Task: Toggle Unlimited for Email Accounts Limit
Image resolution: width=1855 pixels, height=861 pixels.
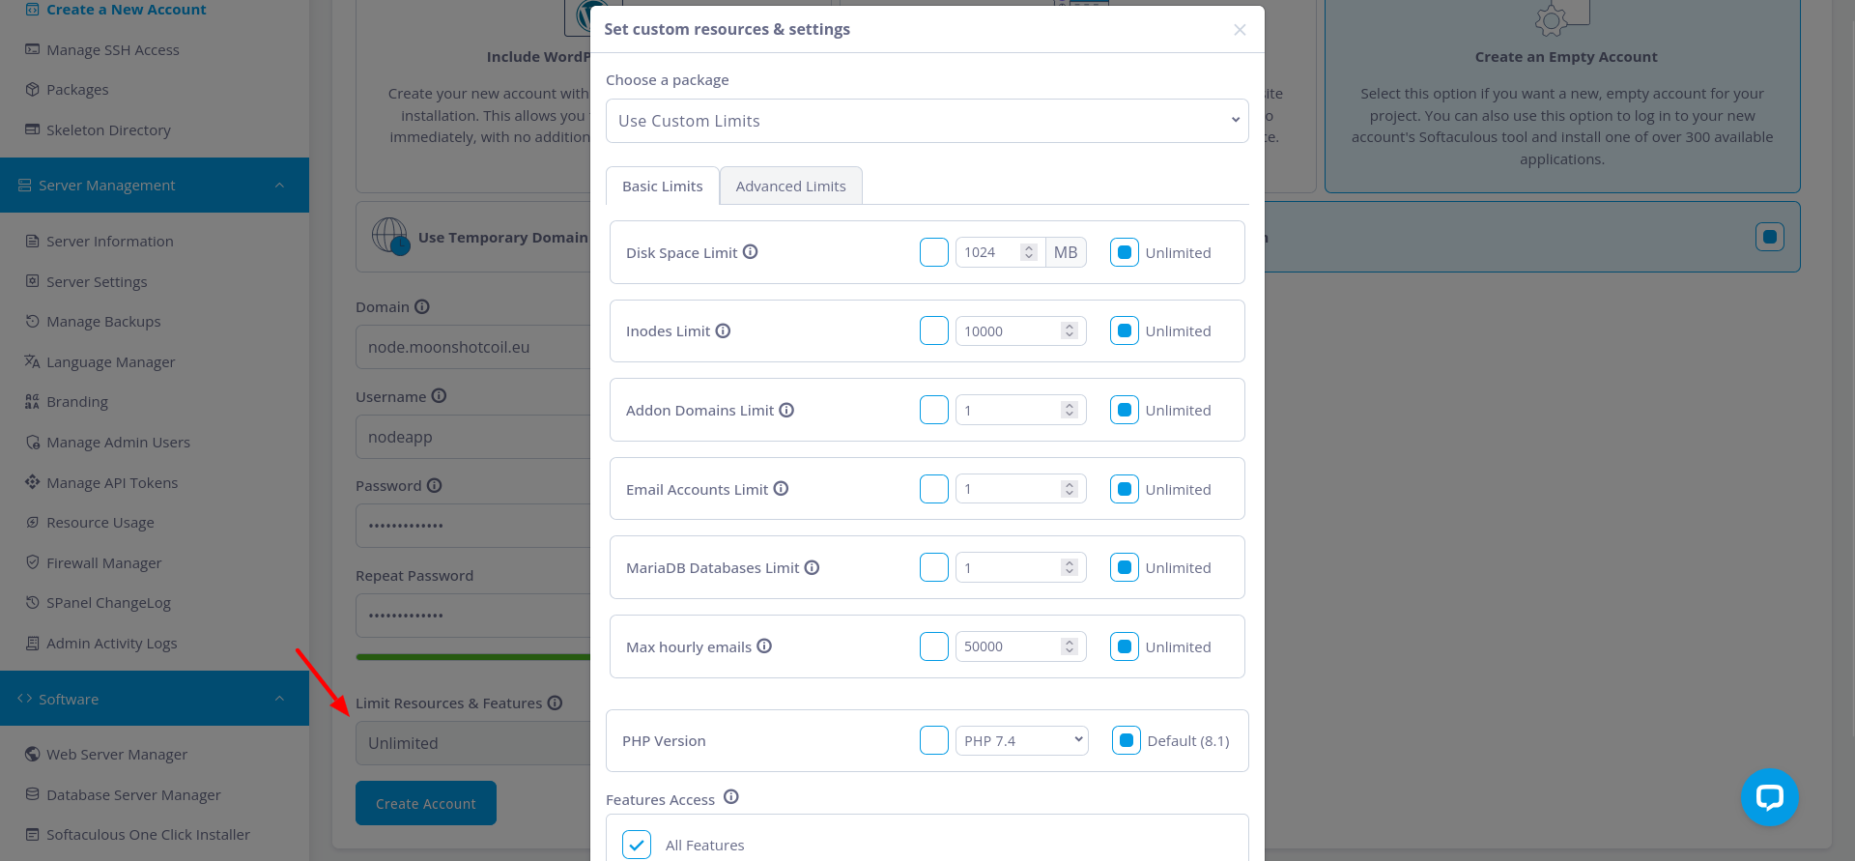Action: click(x=1125, y=489)
